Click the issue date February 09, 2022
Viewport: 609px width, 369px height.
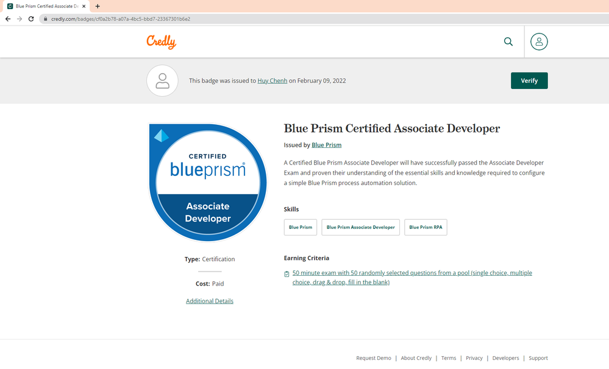coord(322,81)
